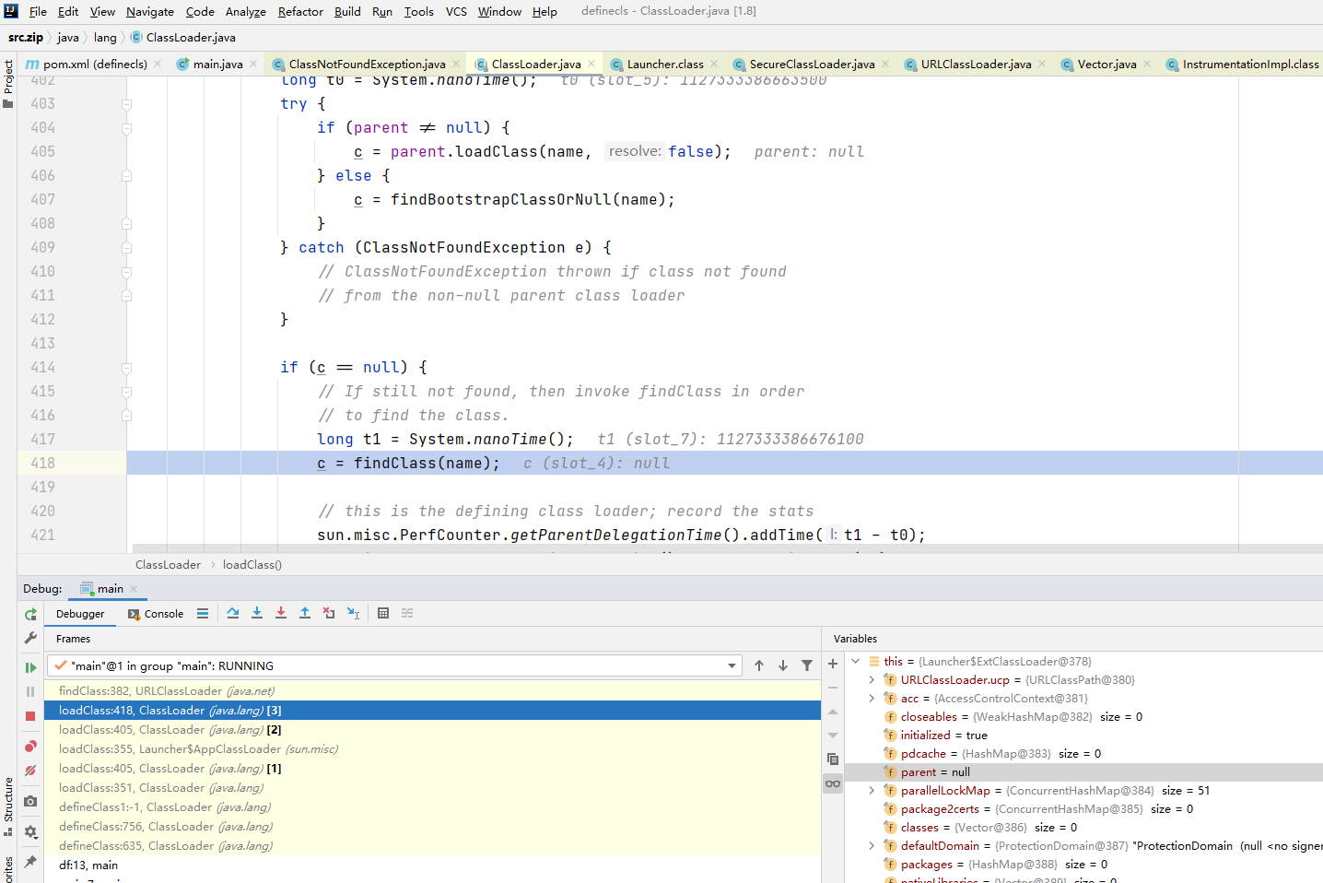Screen dimensions: 1323x883
Task: Open the debugger wrench settings icon
Action: pos(30,638)
